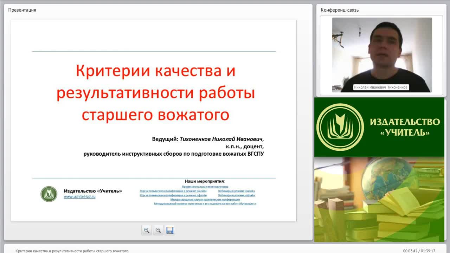Open Международные научно-практические конференции link
This screenshot has width=450, height=253.
205,199
